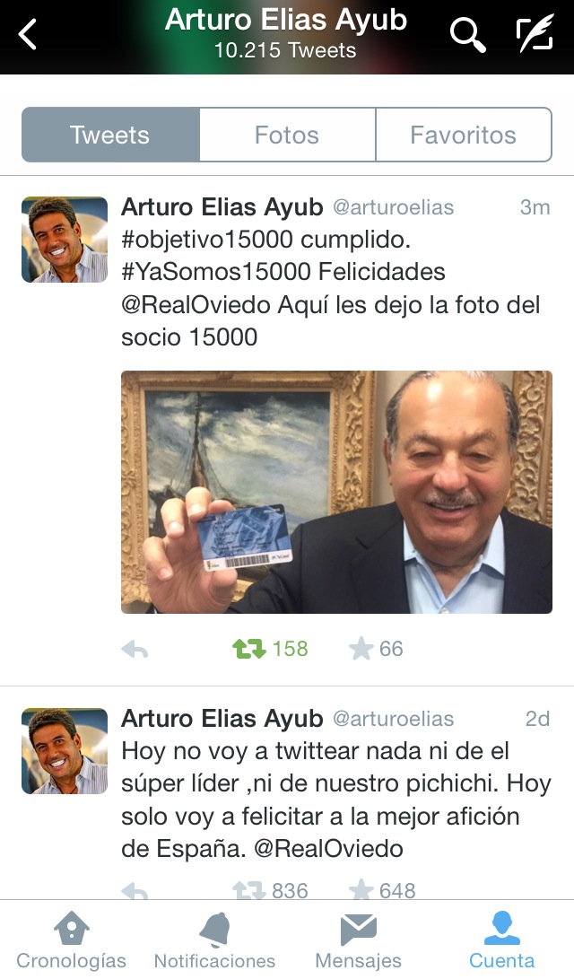The image size is (574, 979).
Task: Tap the back arrow in header
Action: (28, 34)
